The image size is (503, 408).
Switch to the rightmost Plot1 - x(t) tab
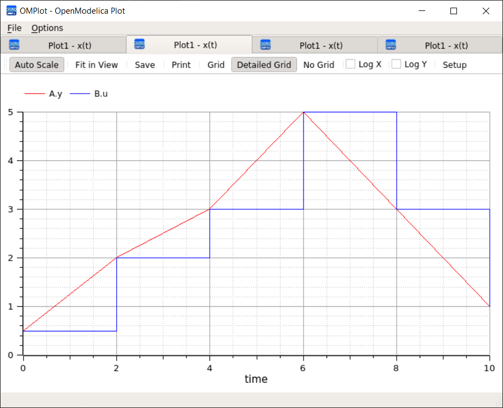point(445,44)
